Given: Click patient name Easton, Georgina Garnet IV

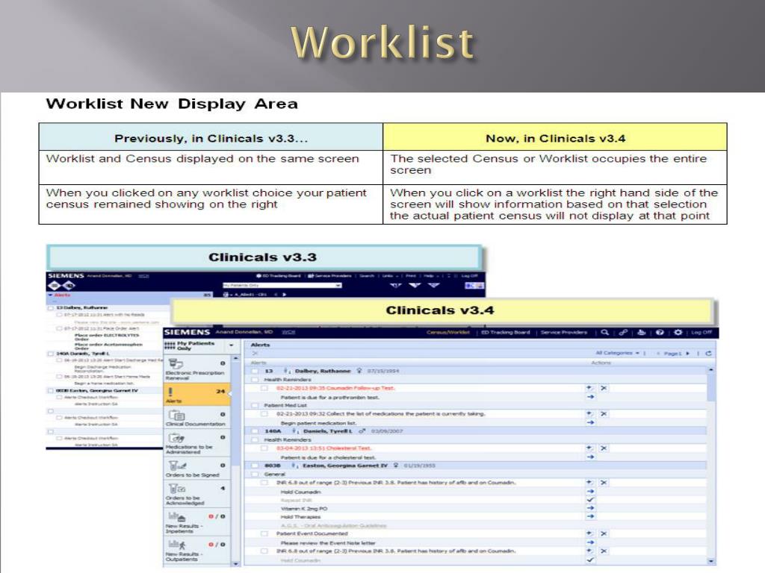Looking at the screenshot, I should pyautogui.click(x=345, y=466).
